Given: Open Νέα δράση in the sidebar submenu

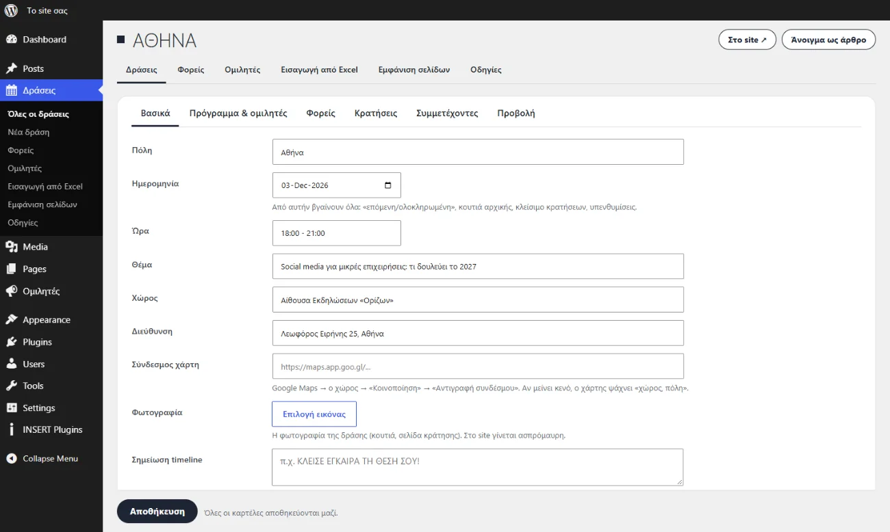Looking at the screenshot, I should (x=29, y=132).
